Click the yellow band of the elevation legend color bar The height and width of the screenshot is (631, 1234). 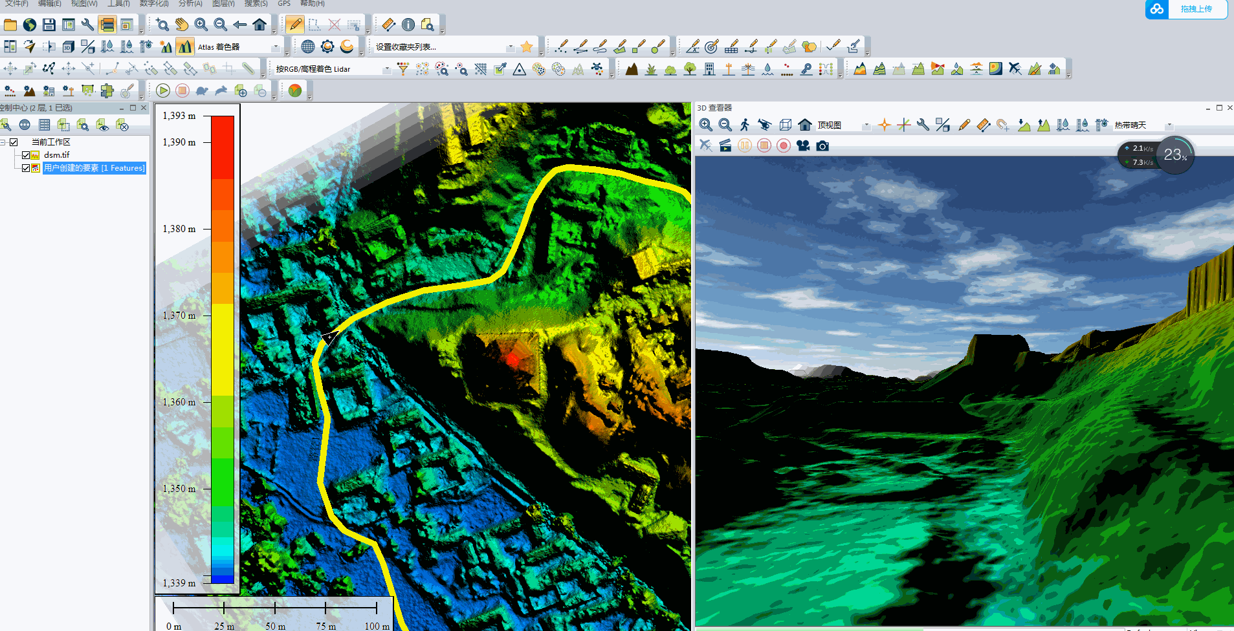tap(223, 349)
